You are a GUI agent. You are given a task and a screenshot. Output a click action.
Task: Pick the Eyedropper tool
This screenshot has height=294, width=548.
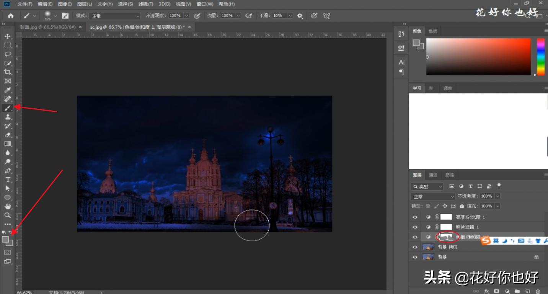(7, 90)
